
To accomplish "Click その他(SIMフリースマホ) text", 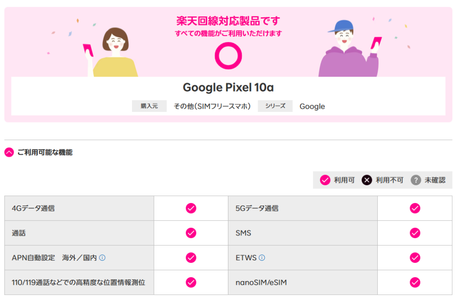I will (212, 106).
